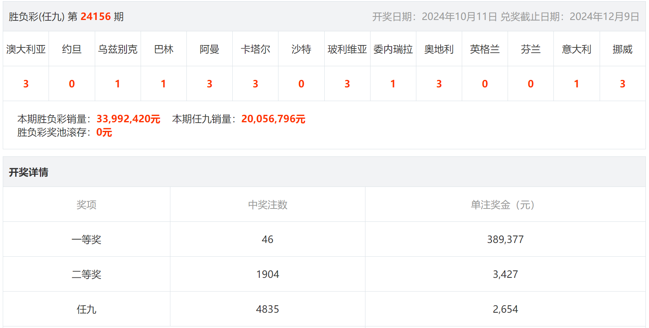Click the 开奖详情 section heading
Screen dimensions: 649x328
[x=29, y=172]
